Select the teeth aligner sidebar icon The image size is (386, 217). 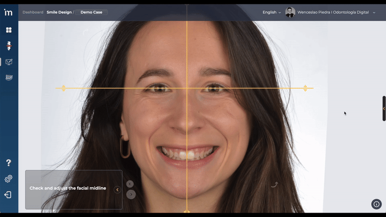click(x=9, y=77)
